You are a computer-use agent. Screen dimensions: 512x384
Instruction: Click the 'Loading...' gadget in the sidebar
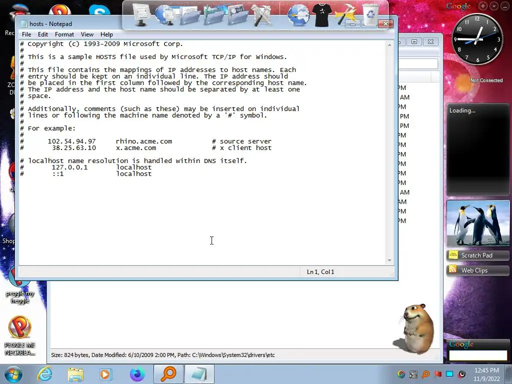478,150
